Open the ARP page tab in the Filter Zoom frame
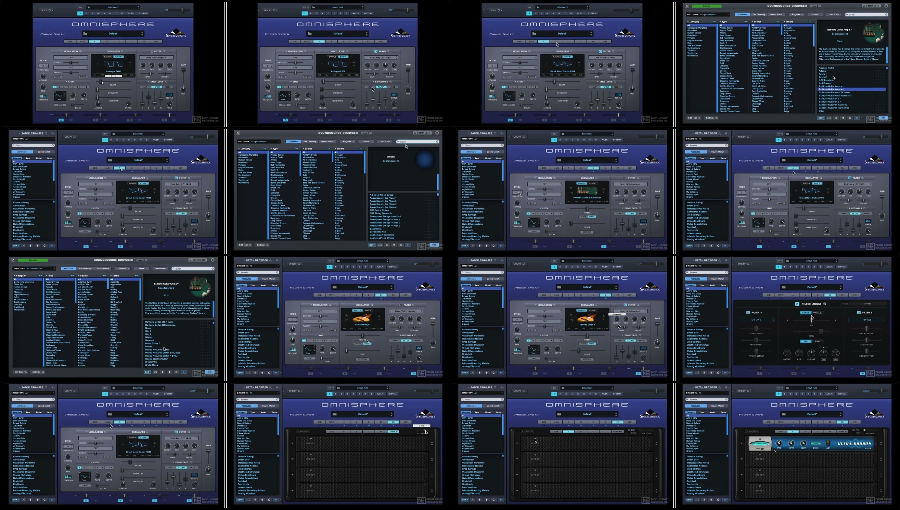This screenshot has width=900, height=510. click(x=854, y=295)
